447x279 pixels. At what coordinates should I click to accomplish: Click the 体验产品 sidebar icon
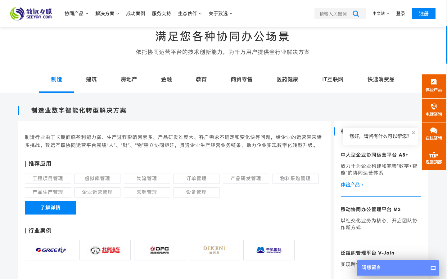coord(434,86)
